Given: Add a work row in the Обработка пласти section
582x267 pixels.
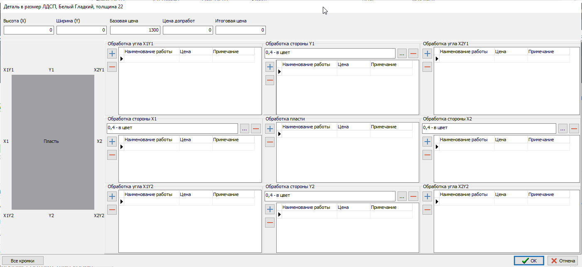Looking at the screenshot, I should pyautogui.click(x=270, y=129).
